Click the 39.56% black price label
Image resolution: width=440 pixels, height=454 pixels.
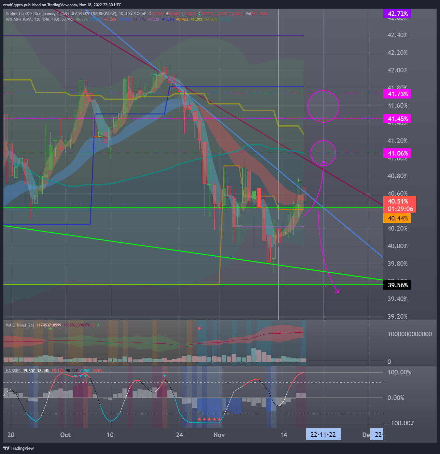[397, 285]
